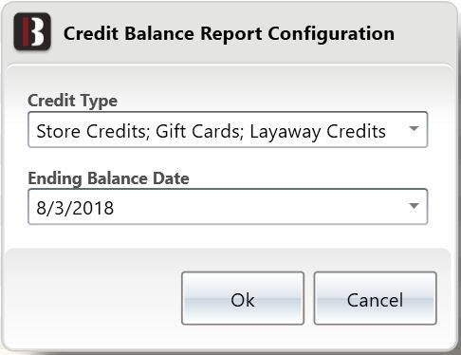This screenshot has height=355, width=461.
Task: Confirm the report with the Ok button
Action: tap(243, 298)
